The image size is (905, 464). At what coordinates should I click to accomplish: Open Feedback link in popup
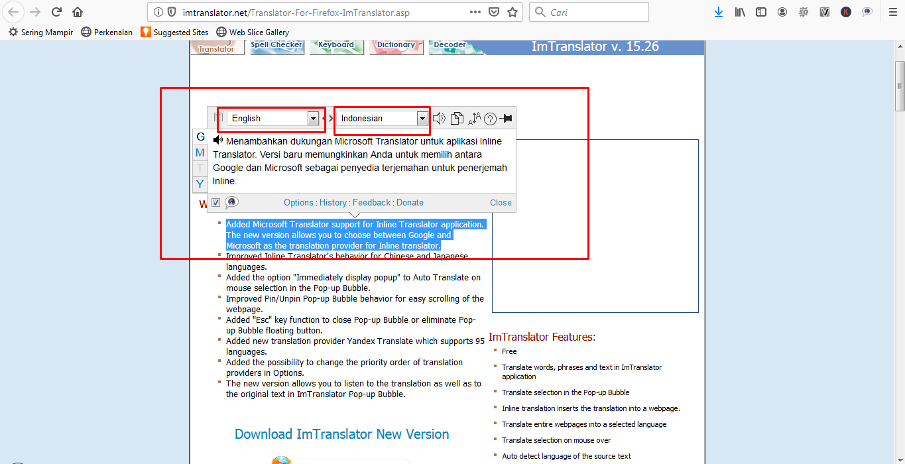click(x=371, y=203)
